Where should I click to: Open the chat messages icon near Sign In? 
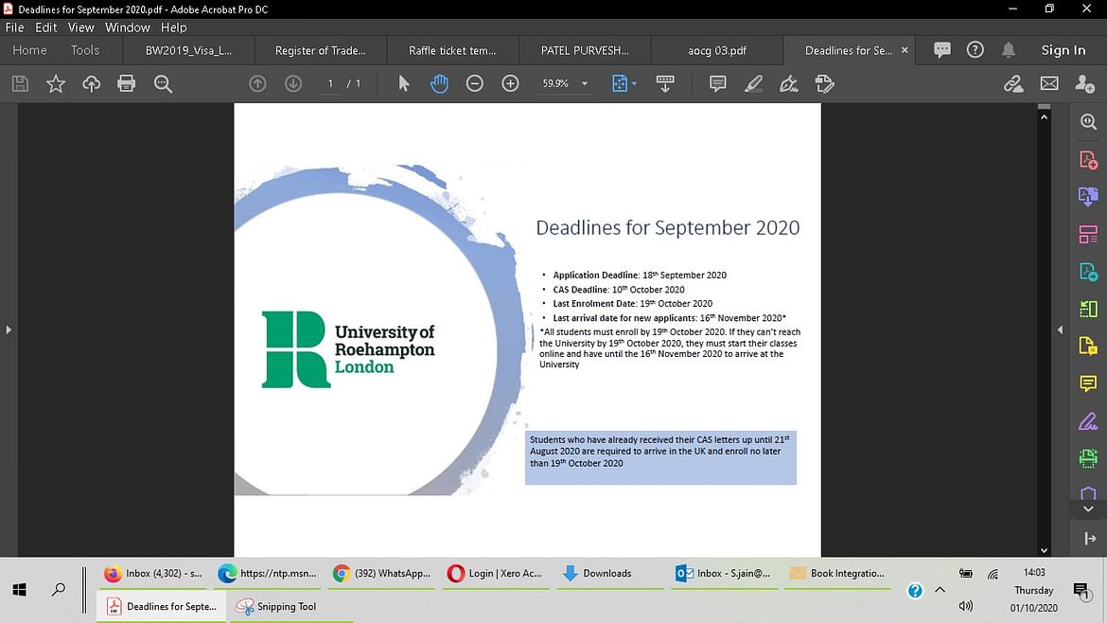click(941, 49)
